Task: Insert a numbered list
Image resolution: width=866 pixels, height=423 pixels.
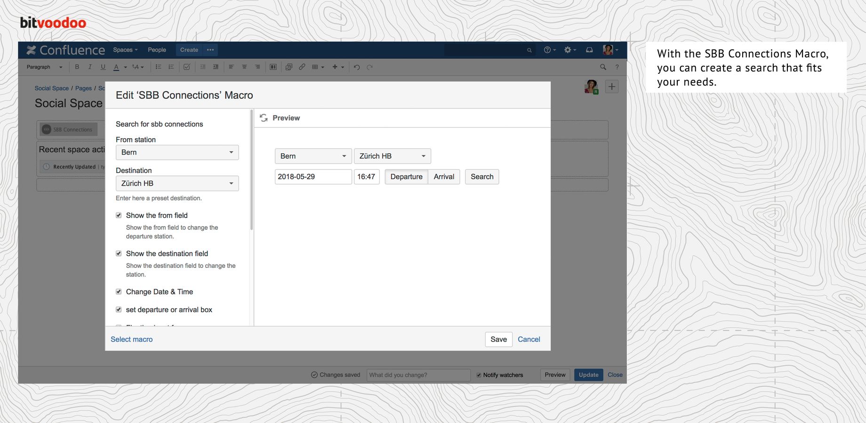Action: [x=171, y=67]
